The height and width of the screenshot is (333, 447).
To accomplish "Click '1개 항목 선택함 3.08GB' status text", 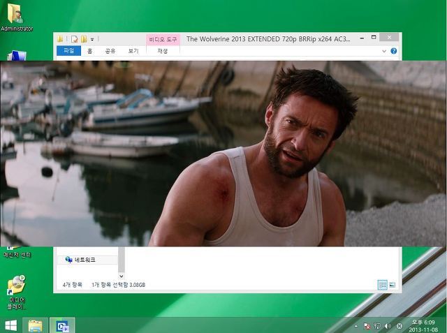I will (x=118, y=285).
